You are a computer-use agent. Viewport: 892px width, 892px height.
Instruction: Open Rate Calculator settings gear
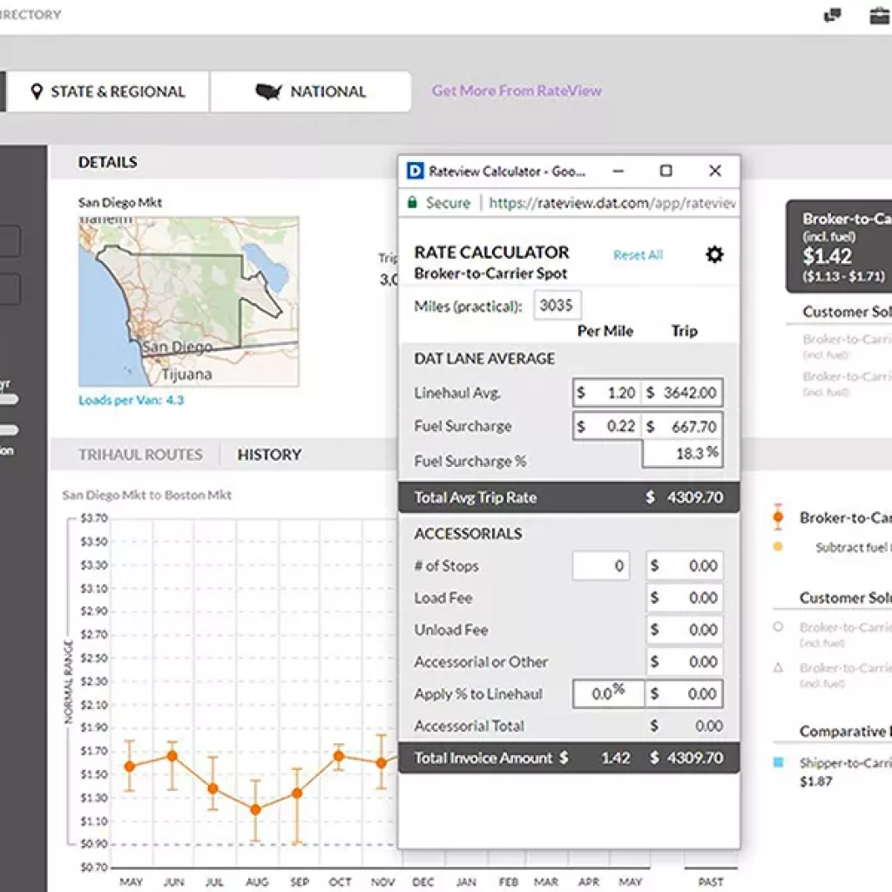coord(714,254)
